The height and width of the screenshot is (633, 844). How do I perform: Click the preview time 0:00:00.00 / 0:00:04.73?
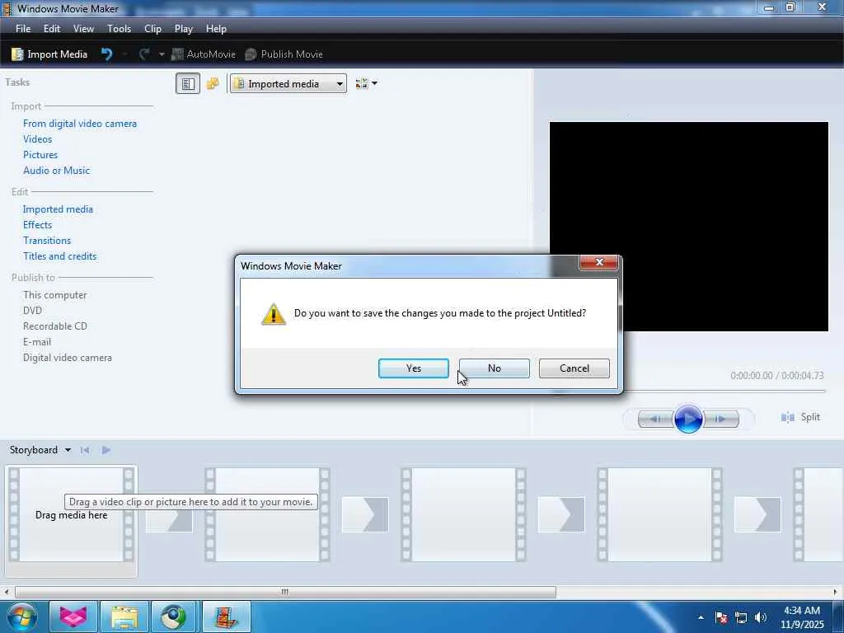(x=776, y=375)
